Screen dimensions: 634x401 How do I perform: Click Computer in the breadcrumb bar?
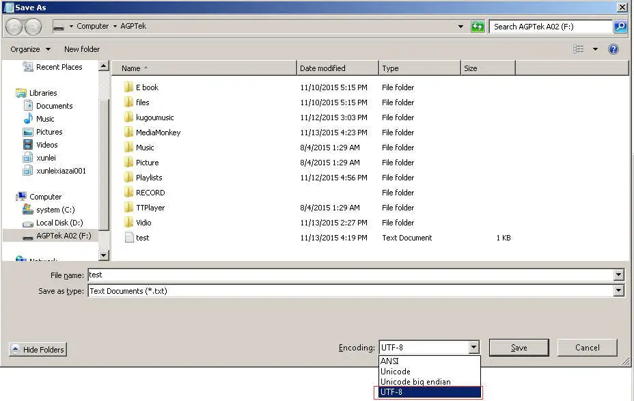pyautogui.click(x=94, y=26)
